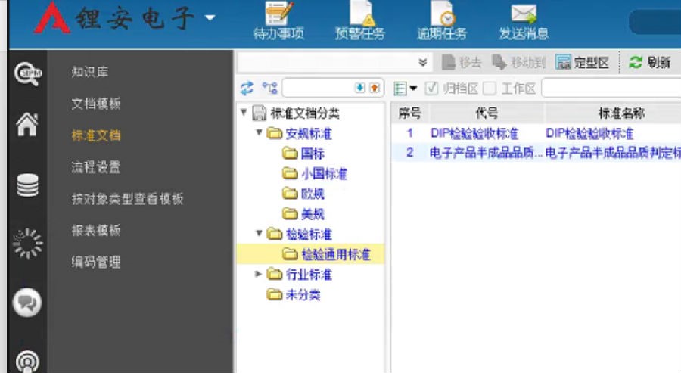Expand the 行业标准 tree folder
Image resolution: width=681 pixels, height=373 pixels.
[260, 274]
